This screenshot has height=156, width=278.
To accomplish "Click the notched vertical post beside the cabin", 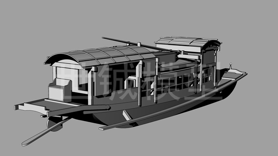I will click(140, 83).
